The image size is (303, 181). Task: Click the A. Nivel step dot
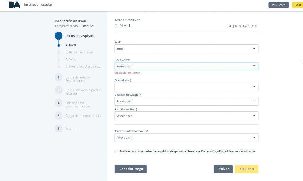(x=59, y=45)
